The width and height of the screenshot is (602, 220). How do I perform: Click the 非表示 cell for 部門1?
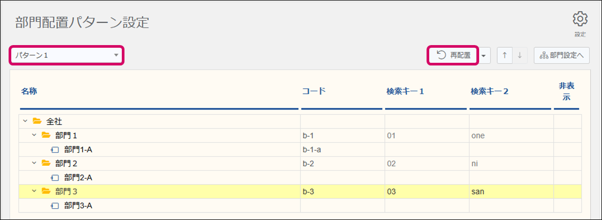coord(567,135)
